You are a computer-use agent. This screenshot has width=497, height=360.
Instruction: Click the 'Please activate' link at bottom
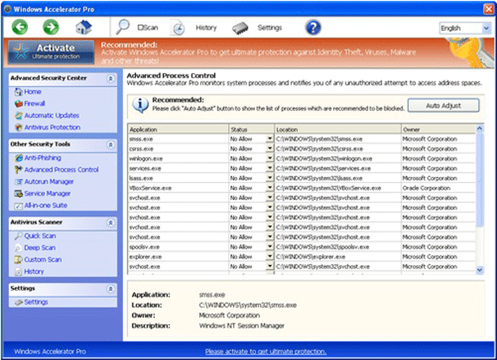(x=266, y=352)
